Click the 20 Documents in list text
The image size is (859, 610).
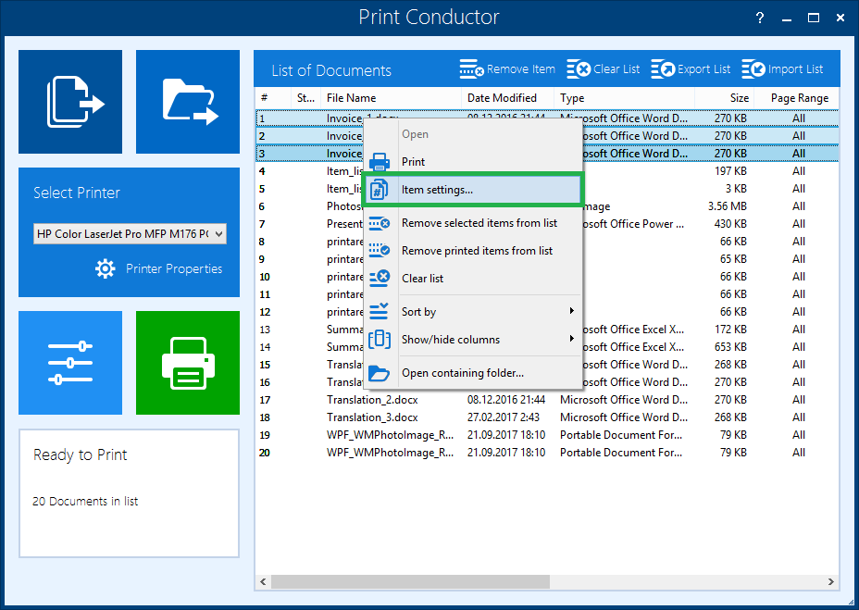pos(85,501)
